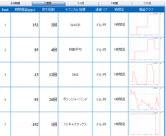Click the 損益グラフ column header
Screen dimensions: 166x136
146,9
